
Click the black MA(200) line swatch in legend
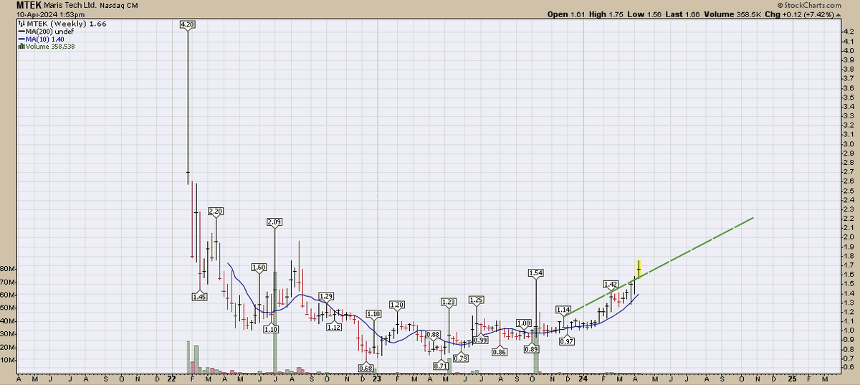(x=20, y=32)
